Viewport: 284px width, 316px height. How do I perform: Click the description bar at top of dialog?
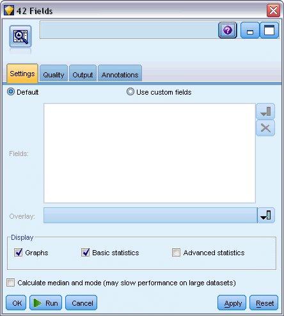pos(129,30)
